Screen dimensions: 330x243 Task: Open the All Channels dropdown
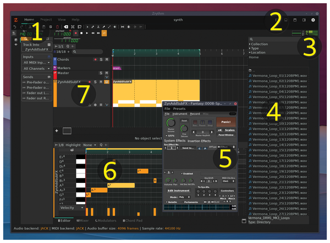click(36, 68)
